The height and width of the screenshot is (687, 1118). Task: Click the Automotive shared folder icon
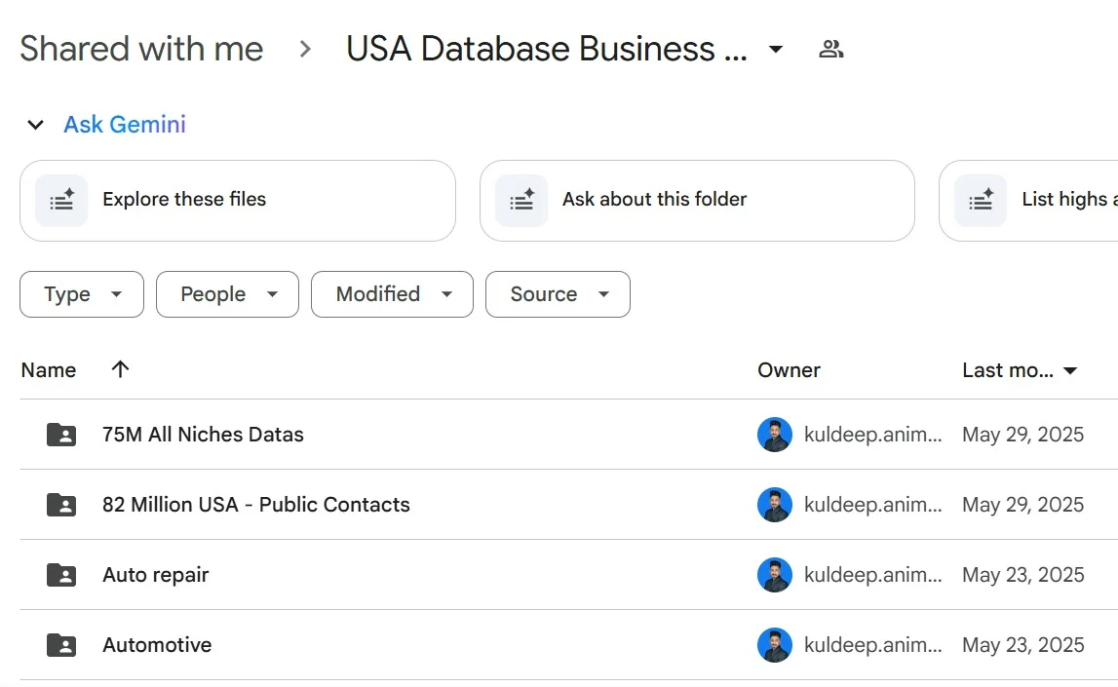(61, 645)
